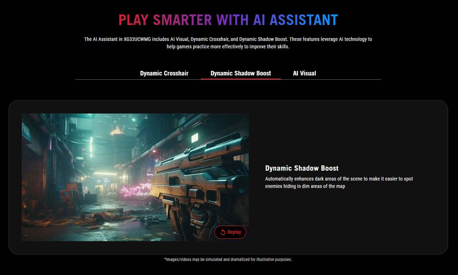Open the AI Visual tab

304,73
